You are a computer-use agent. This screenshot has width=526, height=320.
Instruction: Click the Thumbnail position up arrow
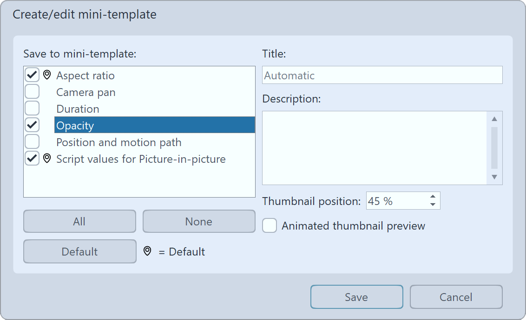(x=433, y=197)
